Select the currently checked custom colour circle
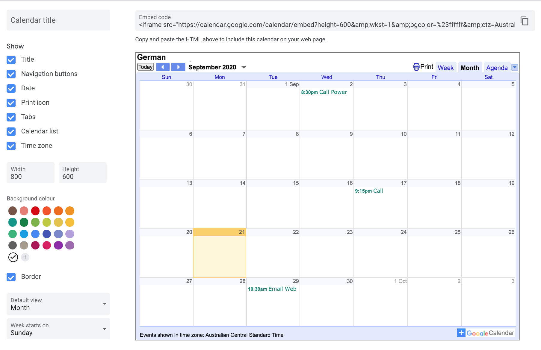 tap(13, 257)
